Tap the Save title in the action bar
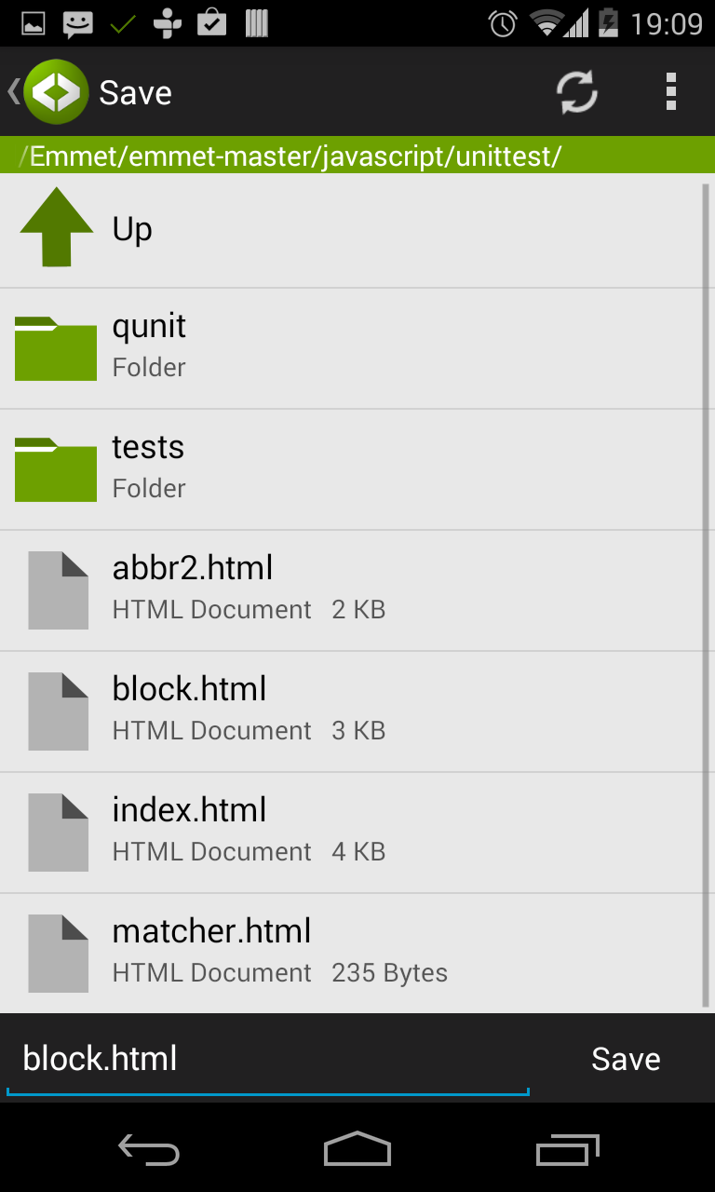The image size is (715, 1192). [x=136, y=93]
